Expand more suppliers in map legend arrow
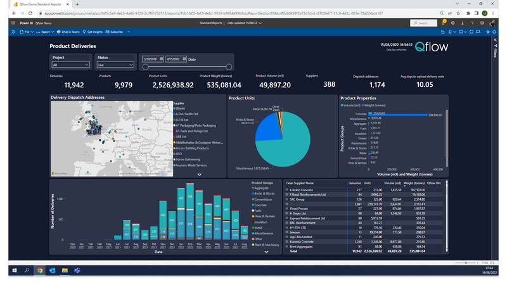The image size is (507, 285). pyautogui.click(x=200, y=175)
